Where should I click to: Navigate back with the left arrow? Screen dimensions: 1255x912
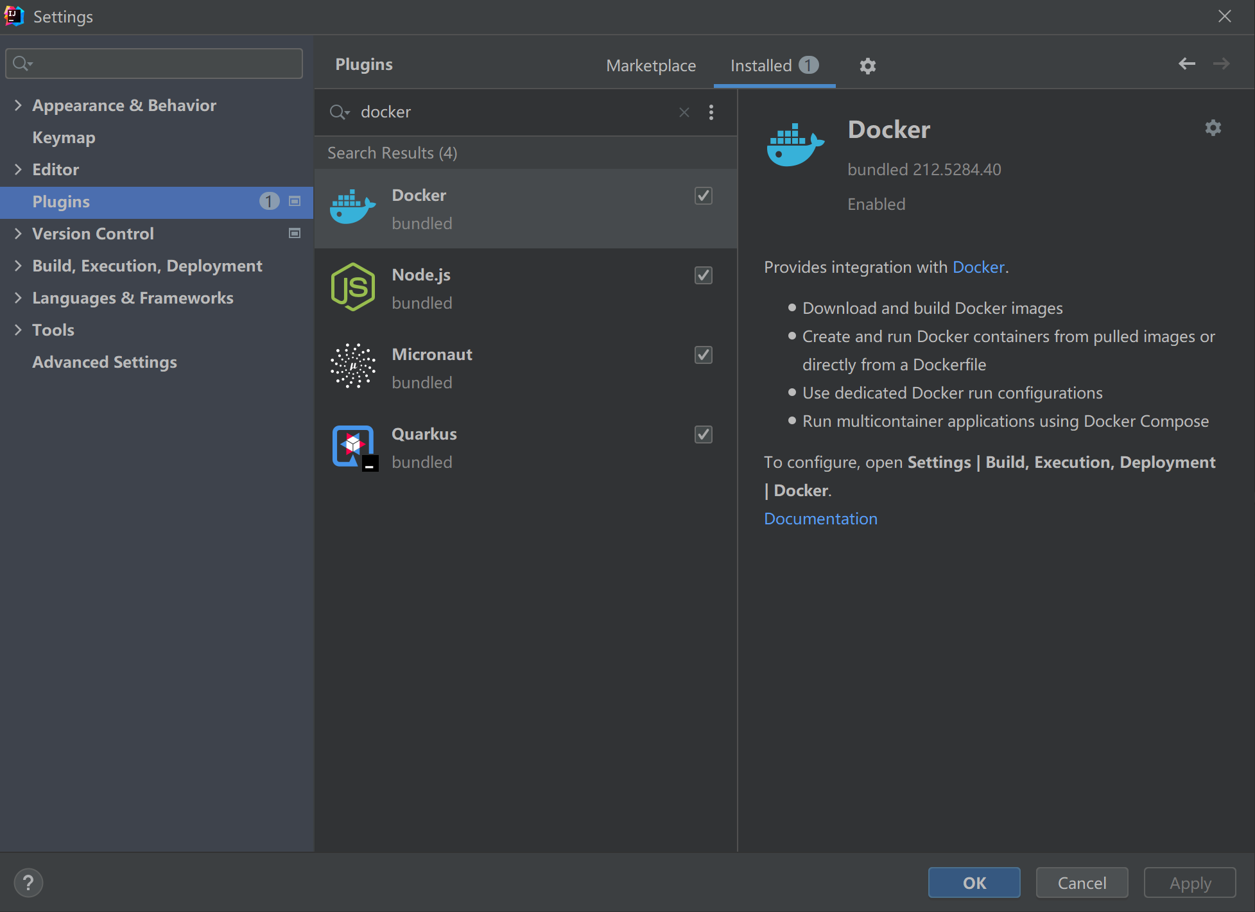[x=1186, y=64]
